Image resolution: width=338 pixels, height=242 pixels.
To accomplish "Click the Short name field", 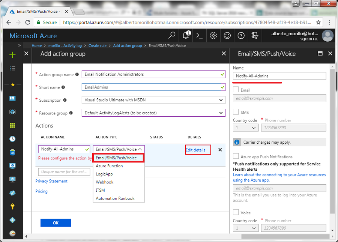I will [153, 87].
